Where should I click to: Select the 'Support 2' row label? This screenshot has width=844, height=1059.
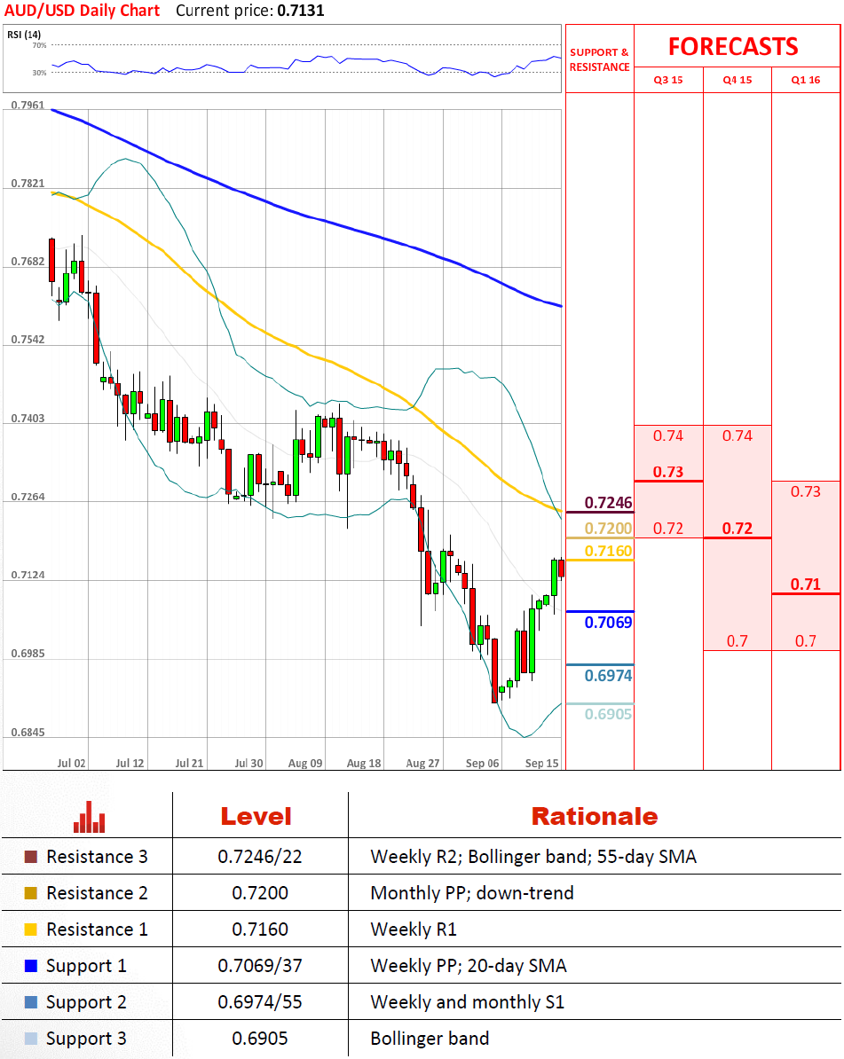86,1003
